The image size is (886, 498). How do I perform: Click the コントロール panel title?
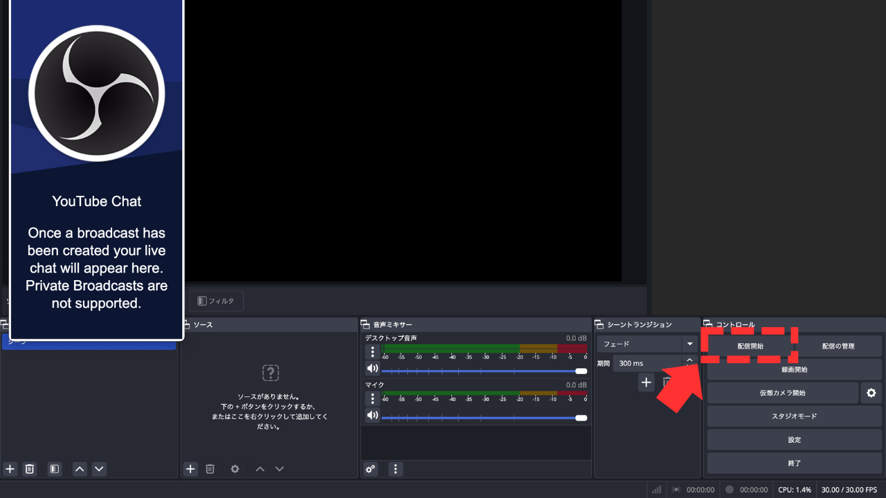coord(735,324)
